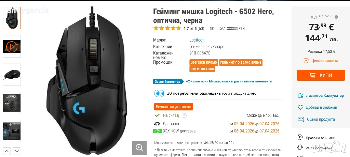Play the product video thumbnail
The width and height of the screenshot is (350, 157).
pos(12,46)
